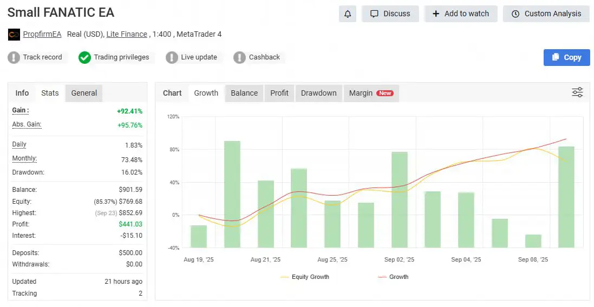Click the Cashback warning icon

coord(239,57)
